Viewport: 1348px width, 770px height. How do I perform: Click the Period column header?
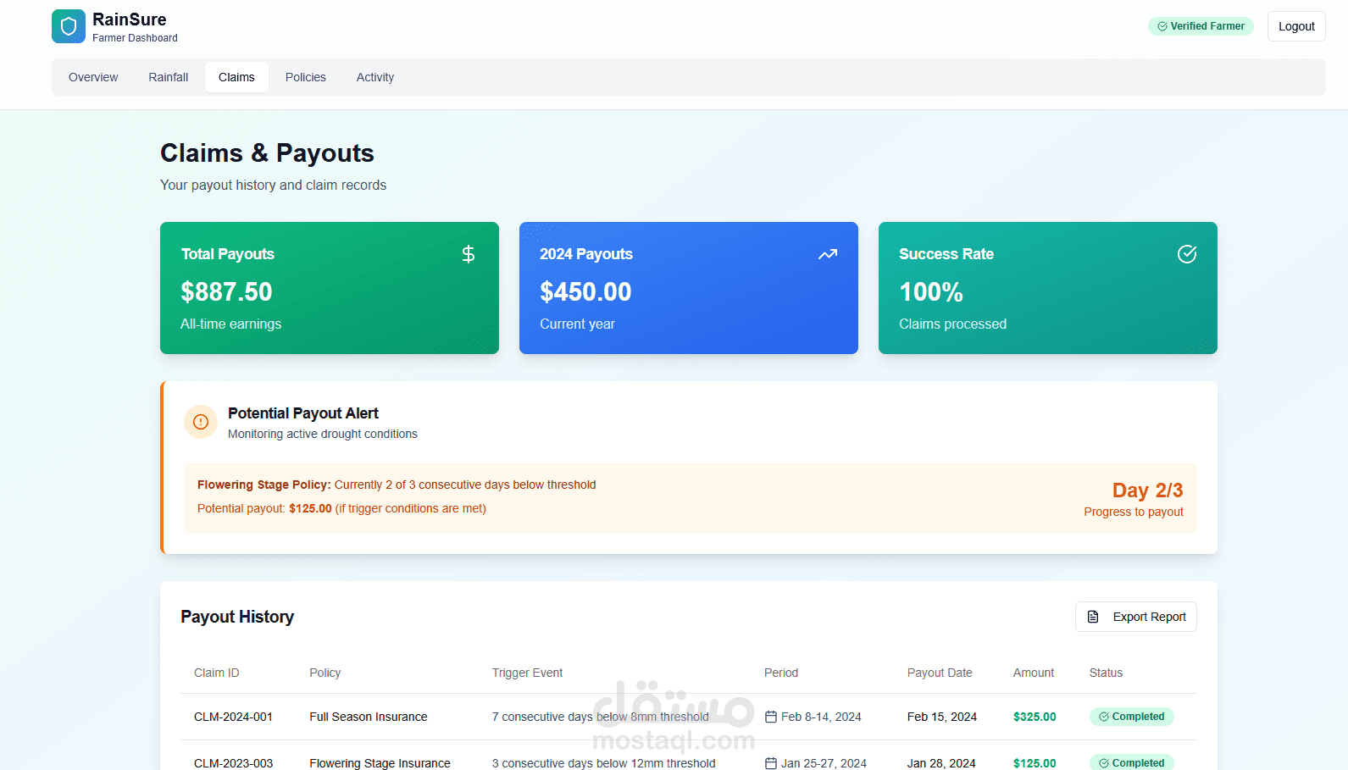pyautogui.click(x=781, y=673)
